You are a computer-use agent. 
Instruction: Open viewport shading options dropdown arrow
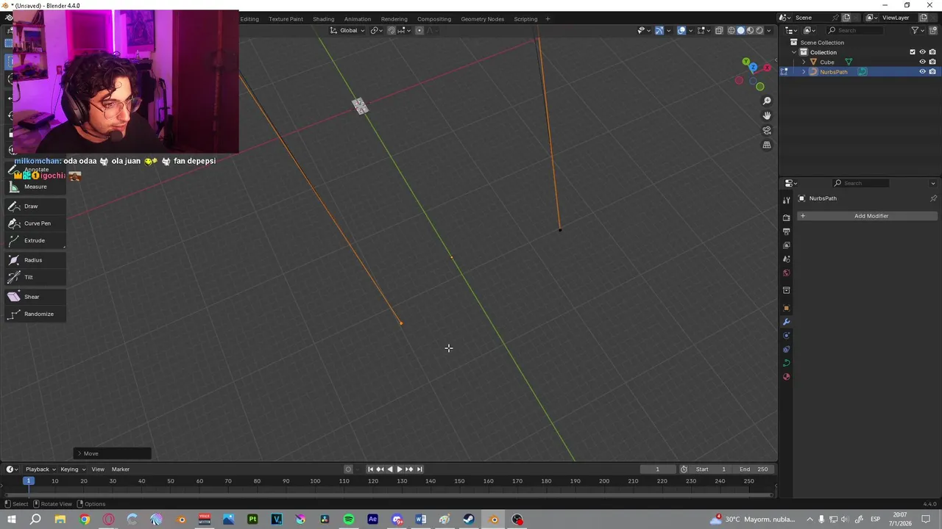770,30
